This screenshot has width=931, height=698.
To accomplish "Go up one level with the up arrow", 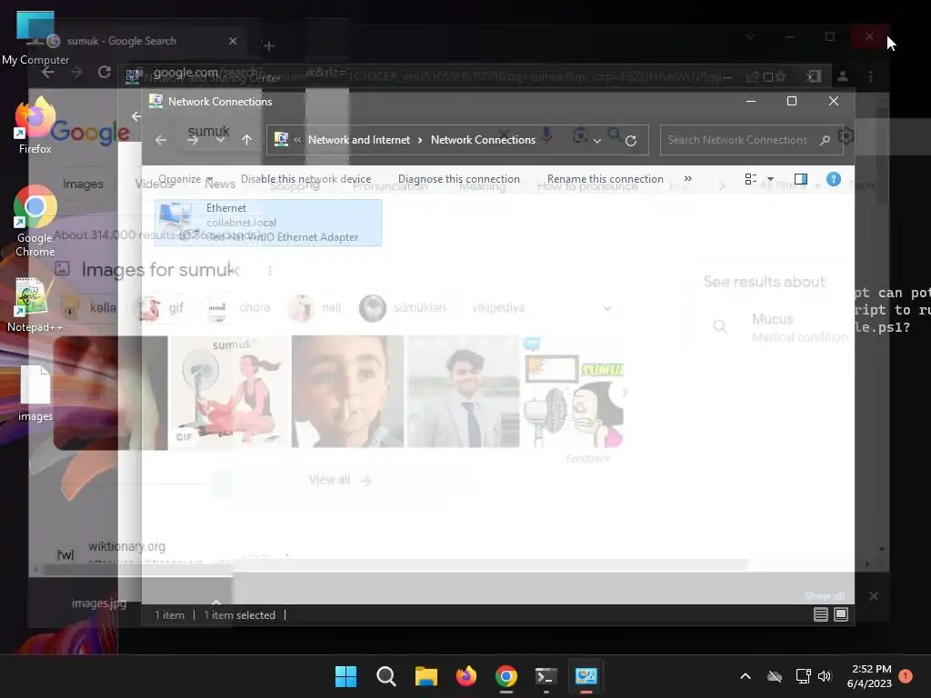I will [x=247, y=140].
